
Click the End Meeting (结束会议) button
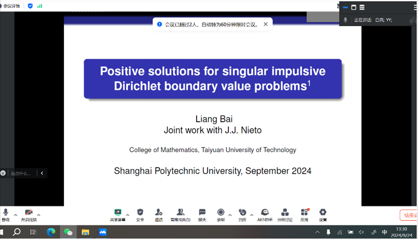408,215
